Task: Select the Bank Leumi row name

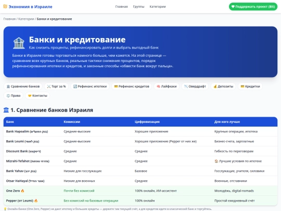Action: click(22, 141)
